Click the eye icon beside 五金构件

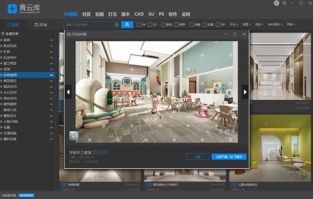[x=51, y=57]
